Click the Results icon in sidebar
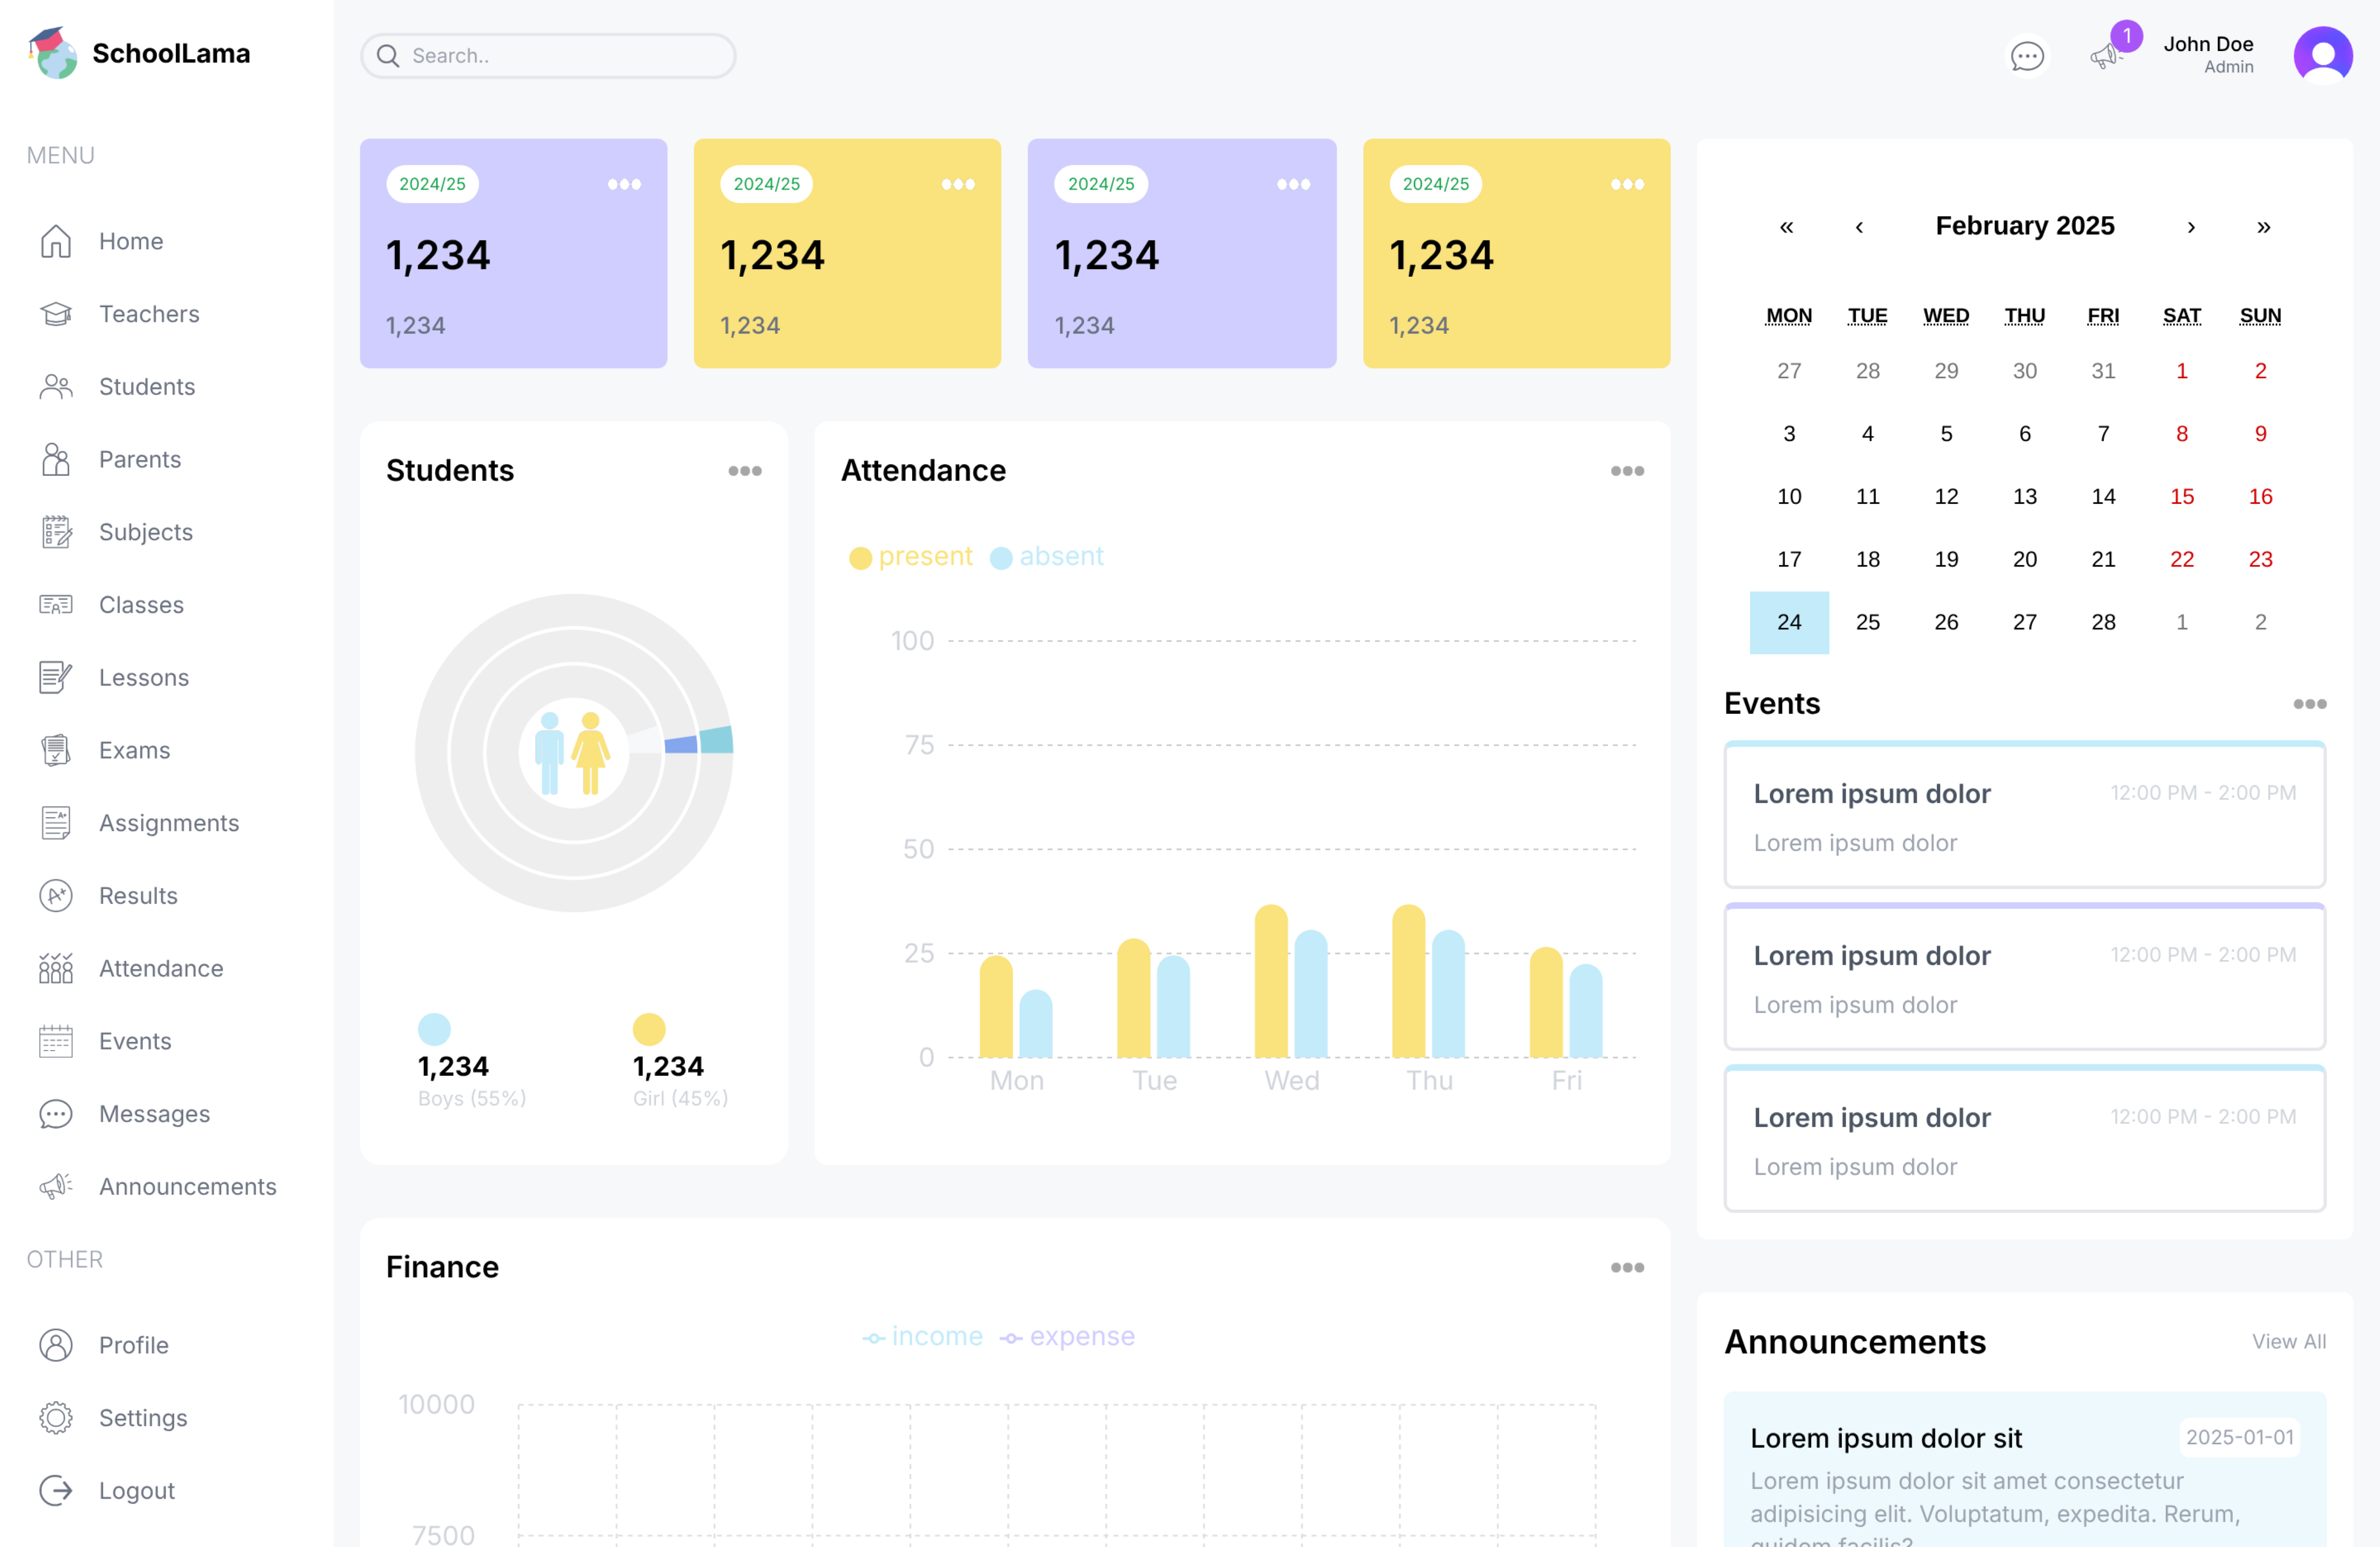The width and height of the screenshot is (2380, 1547). 56,895
